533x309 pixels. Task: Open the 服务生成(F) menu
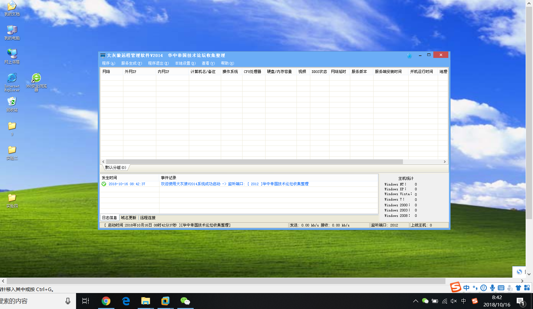[131, 63]
